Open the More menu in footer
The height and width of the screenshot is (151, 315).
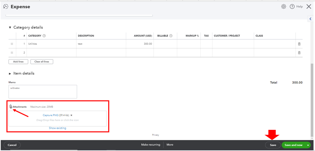point(170,145)
